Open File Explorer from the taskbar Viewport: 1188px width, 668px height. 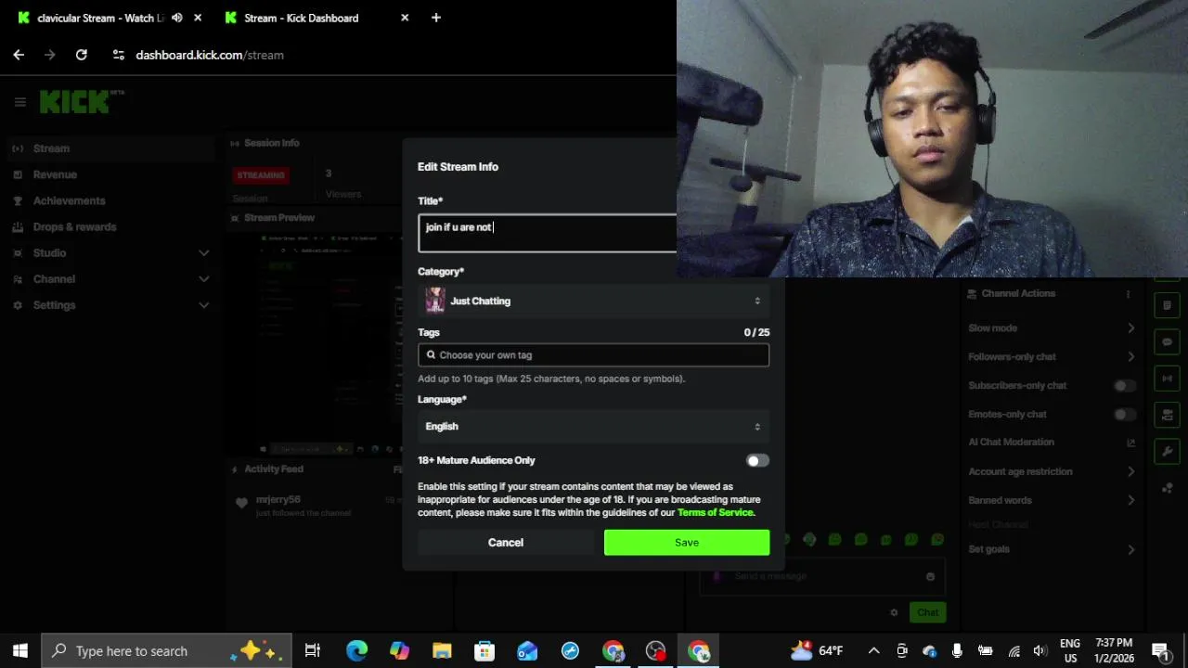coord(442,650)
